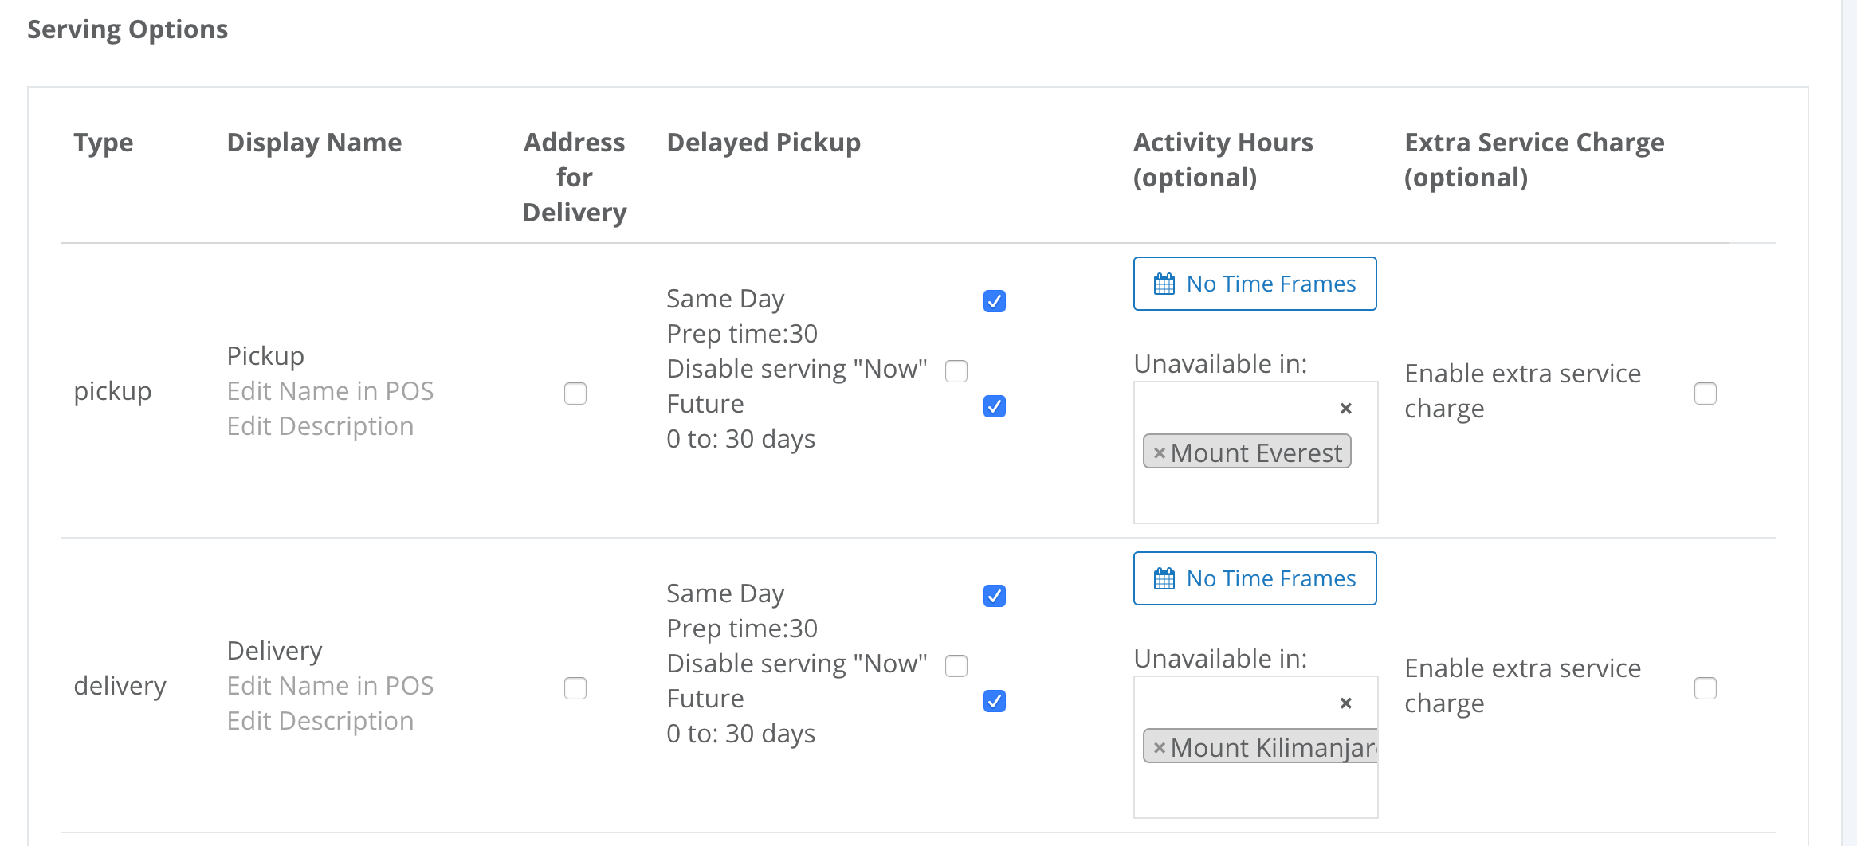
Task: Toggle Address for Delivery checkbox in pickup row
Action: pyautogui.click(x=575, y=394)
